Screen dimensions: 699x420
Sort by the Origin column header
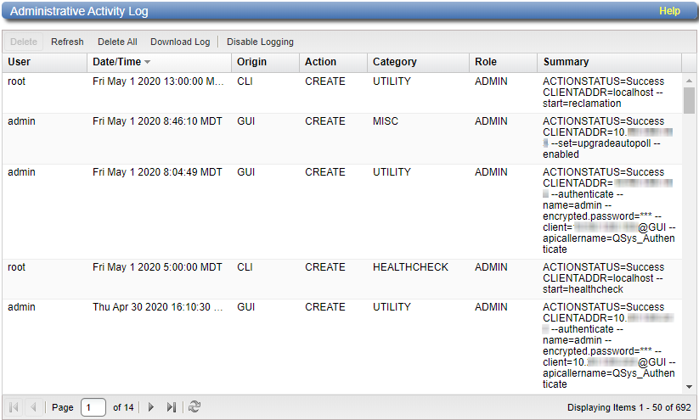point(252,62)
